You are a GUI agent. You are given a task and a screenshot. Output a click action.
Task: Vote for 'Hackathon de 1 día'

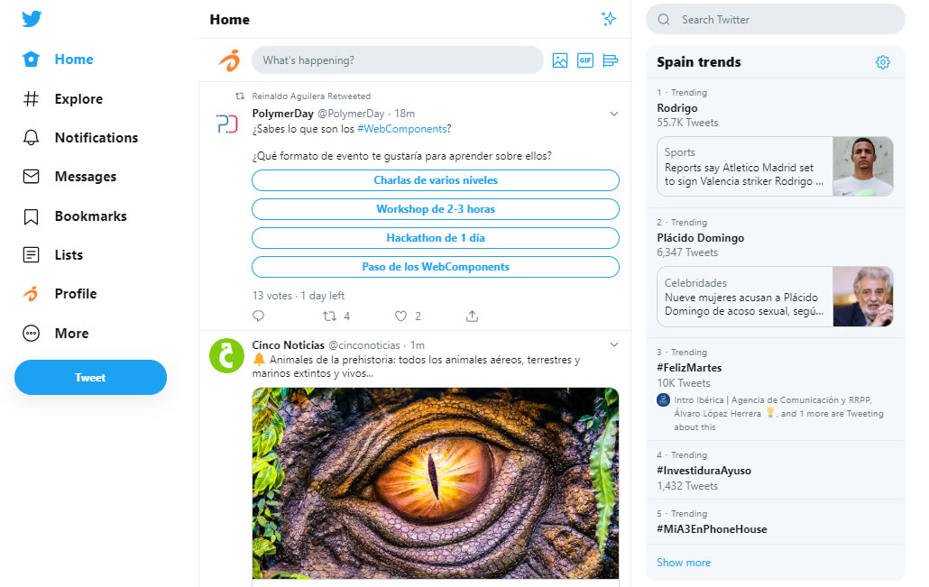click(x=435, y=238)
